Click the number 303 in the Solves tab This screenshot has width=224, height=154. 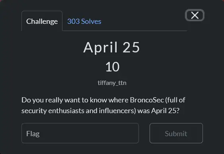tap(74, 21)
